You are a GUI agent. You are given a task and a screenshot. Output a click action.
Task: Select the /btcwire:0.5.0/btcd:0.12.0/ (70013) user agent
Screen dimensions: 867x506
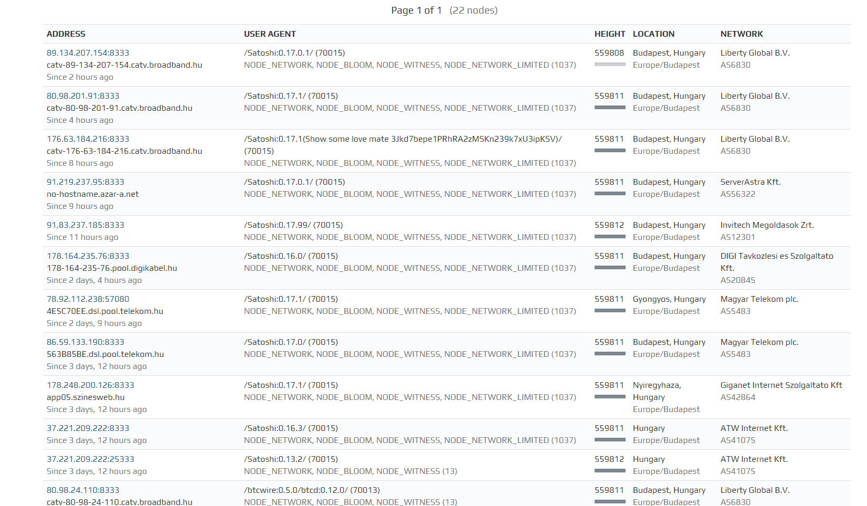[x=312, y=490]
